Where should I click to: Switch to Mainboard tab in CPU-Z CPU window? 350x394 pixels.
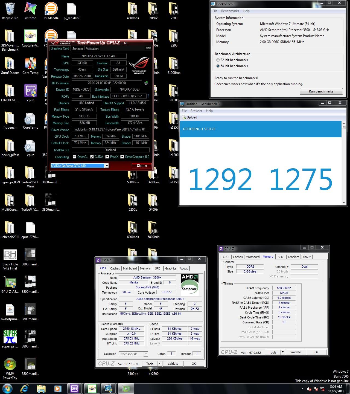click(130, 268)
